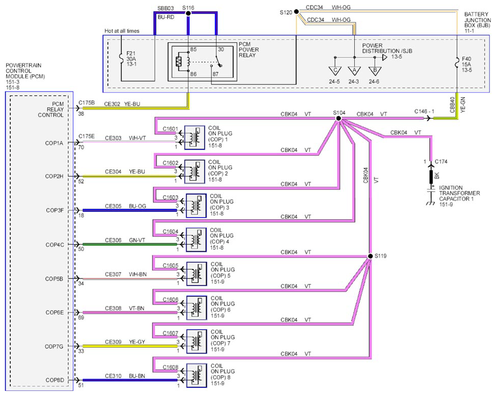This screenshot has height=396, width=496.
Task: Select the F21 30A fuse symbol
Action: 121,58
